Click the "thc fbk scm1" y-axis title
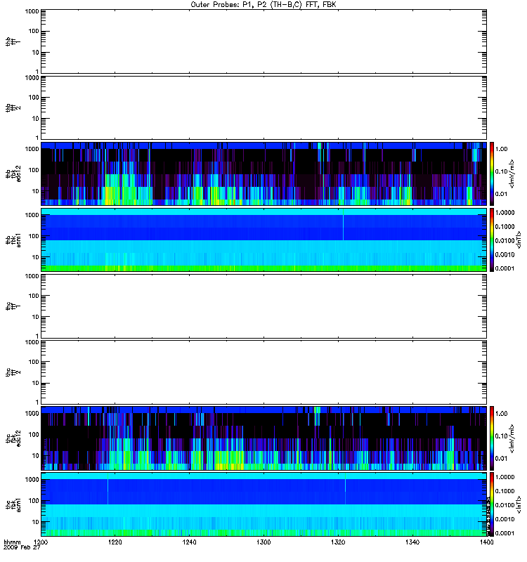Screen dimensions: 527x562 13,504
